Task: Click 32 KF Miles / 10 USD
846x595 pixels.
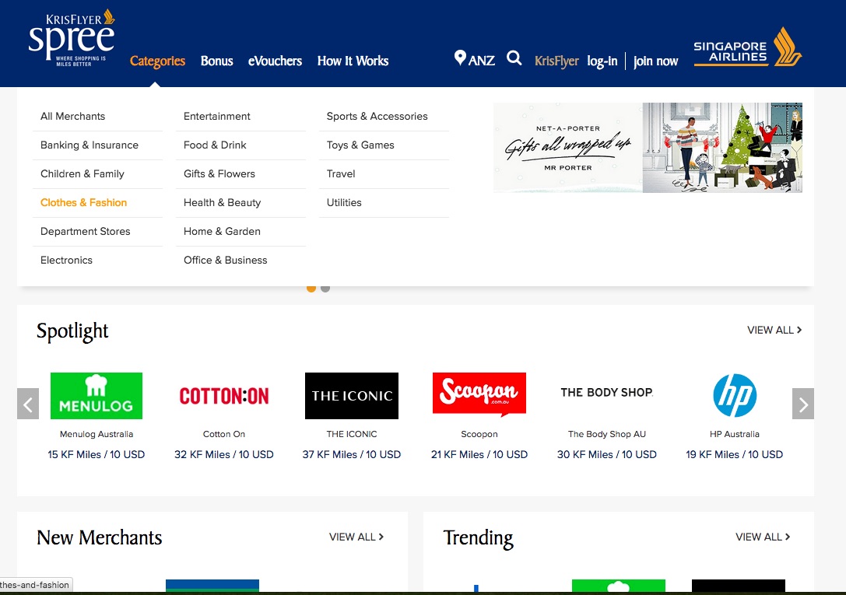Action: click(224, 455)
